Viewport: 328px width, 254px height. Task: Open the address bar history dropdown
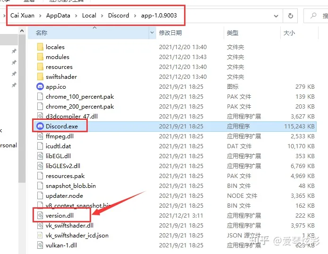pyautogui.click(x=276, y=16)
